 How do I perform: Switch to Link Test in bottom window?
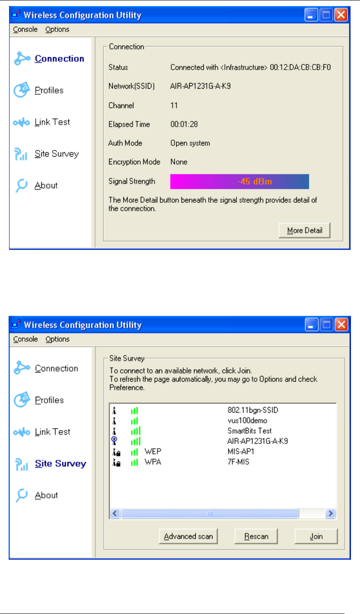(x=52, y=432)
